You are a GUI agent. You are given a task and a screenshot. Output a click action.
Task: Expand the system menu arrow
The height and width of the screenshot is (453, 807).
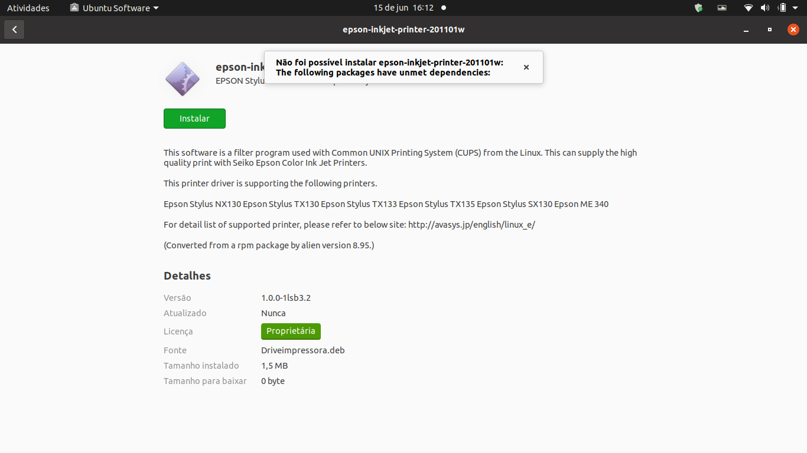796,8
